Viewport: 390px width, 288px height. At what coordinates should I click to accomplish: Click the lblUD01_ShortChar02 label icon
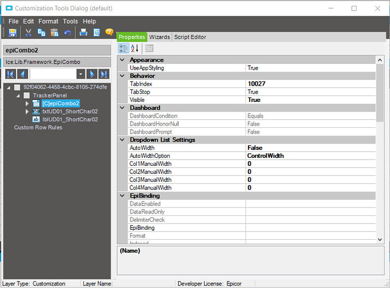tap(36, 119)
